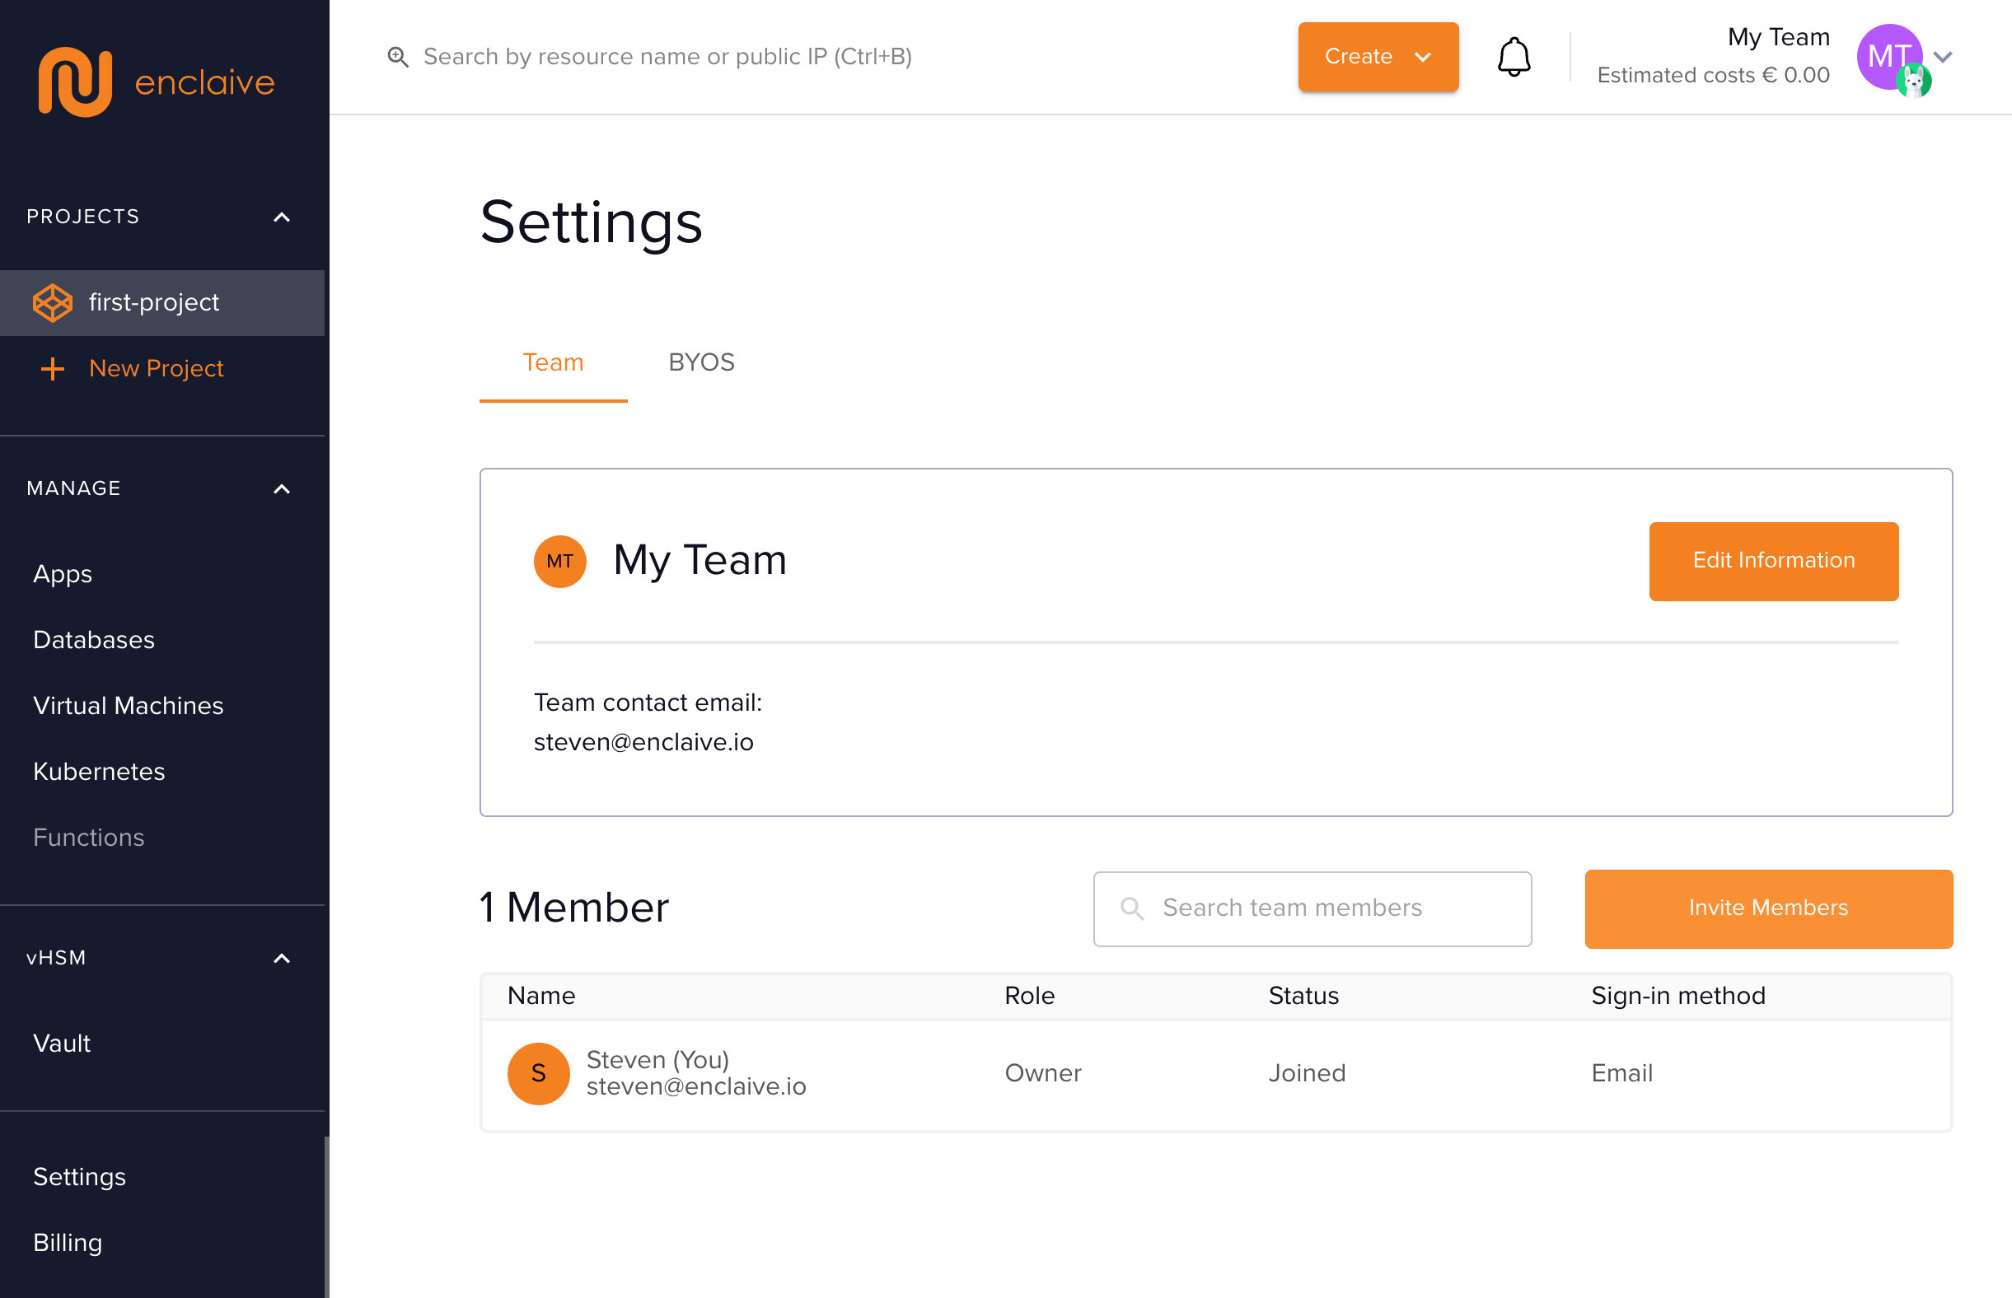The width and height of the screenshot is (2012, 1298).
Task: Go to Vault under vHSM
Action: click(x=62, y=1044)
